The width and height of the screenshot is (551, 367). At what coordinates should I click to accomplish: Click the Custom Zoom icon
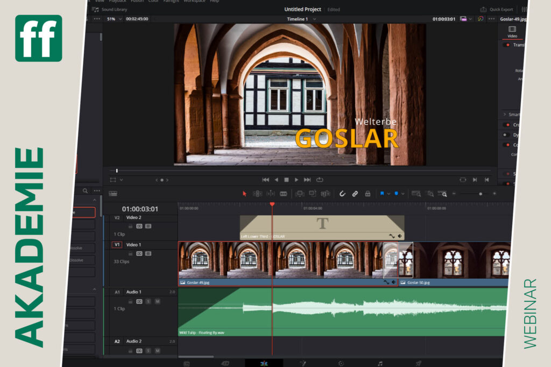point(442,194)
